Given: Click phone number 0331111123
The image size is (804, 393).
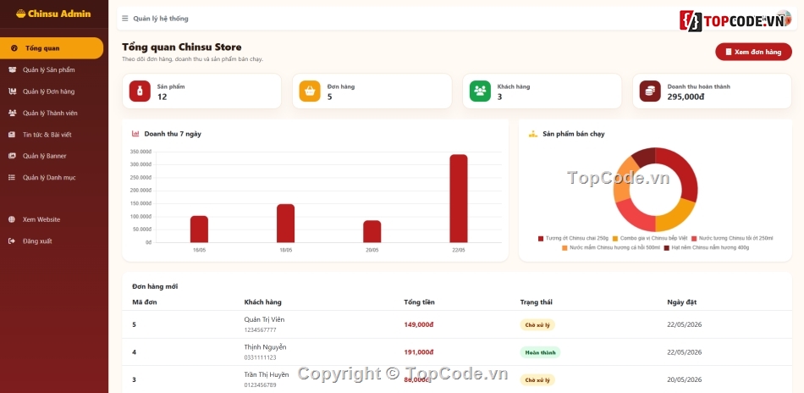Looking at the screenshot, I should (x=260, y=357).
